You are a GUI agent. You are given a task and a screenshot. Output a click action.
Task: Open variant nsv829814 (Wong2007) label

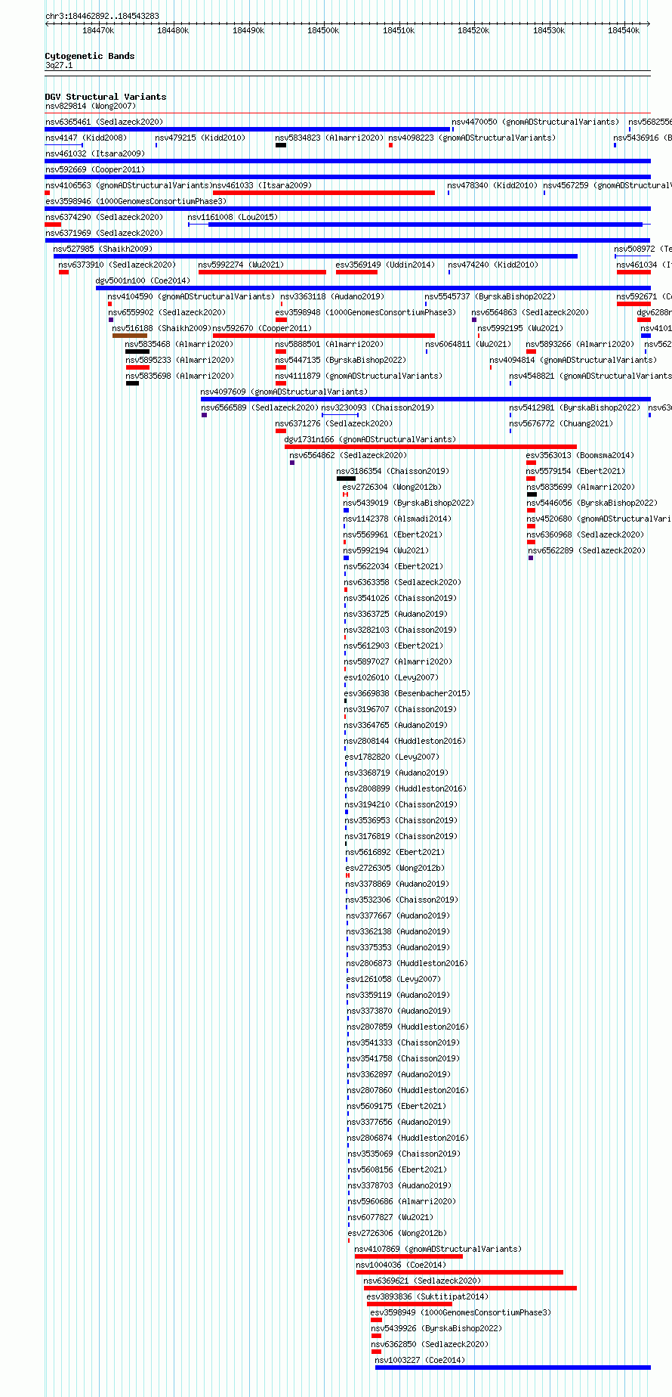pos(91,106)
